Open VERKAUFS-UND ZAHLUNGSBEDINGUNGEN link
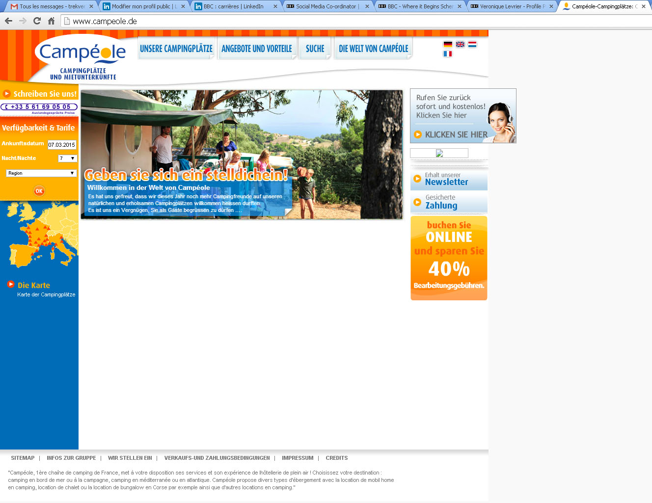The image size is (652, 503). (x=217, y=458)
